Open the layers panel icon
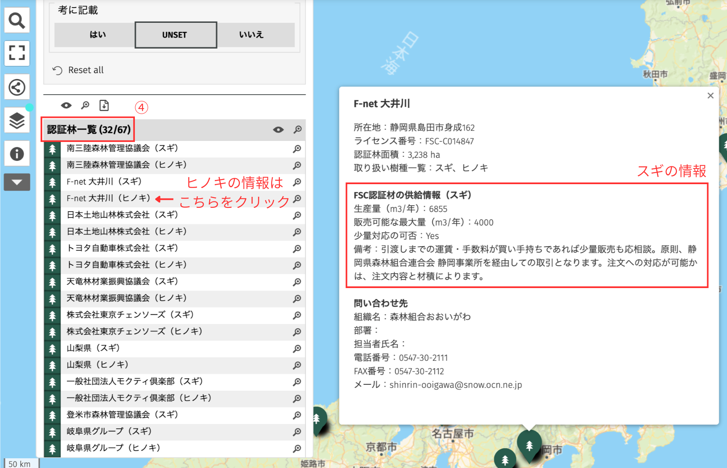 click(17, 121)
